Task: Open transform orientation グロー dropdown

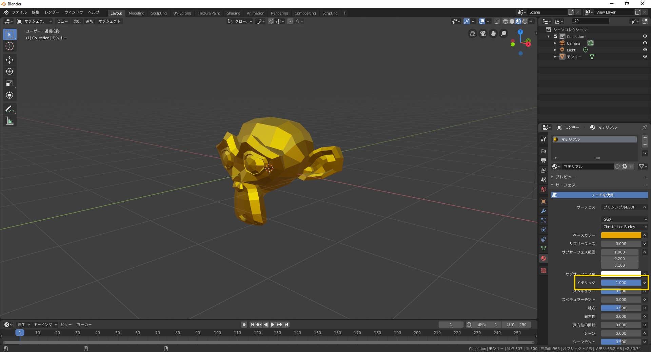Action: click(x=240, y=21)
